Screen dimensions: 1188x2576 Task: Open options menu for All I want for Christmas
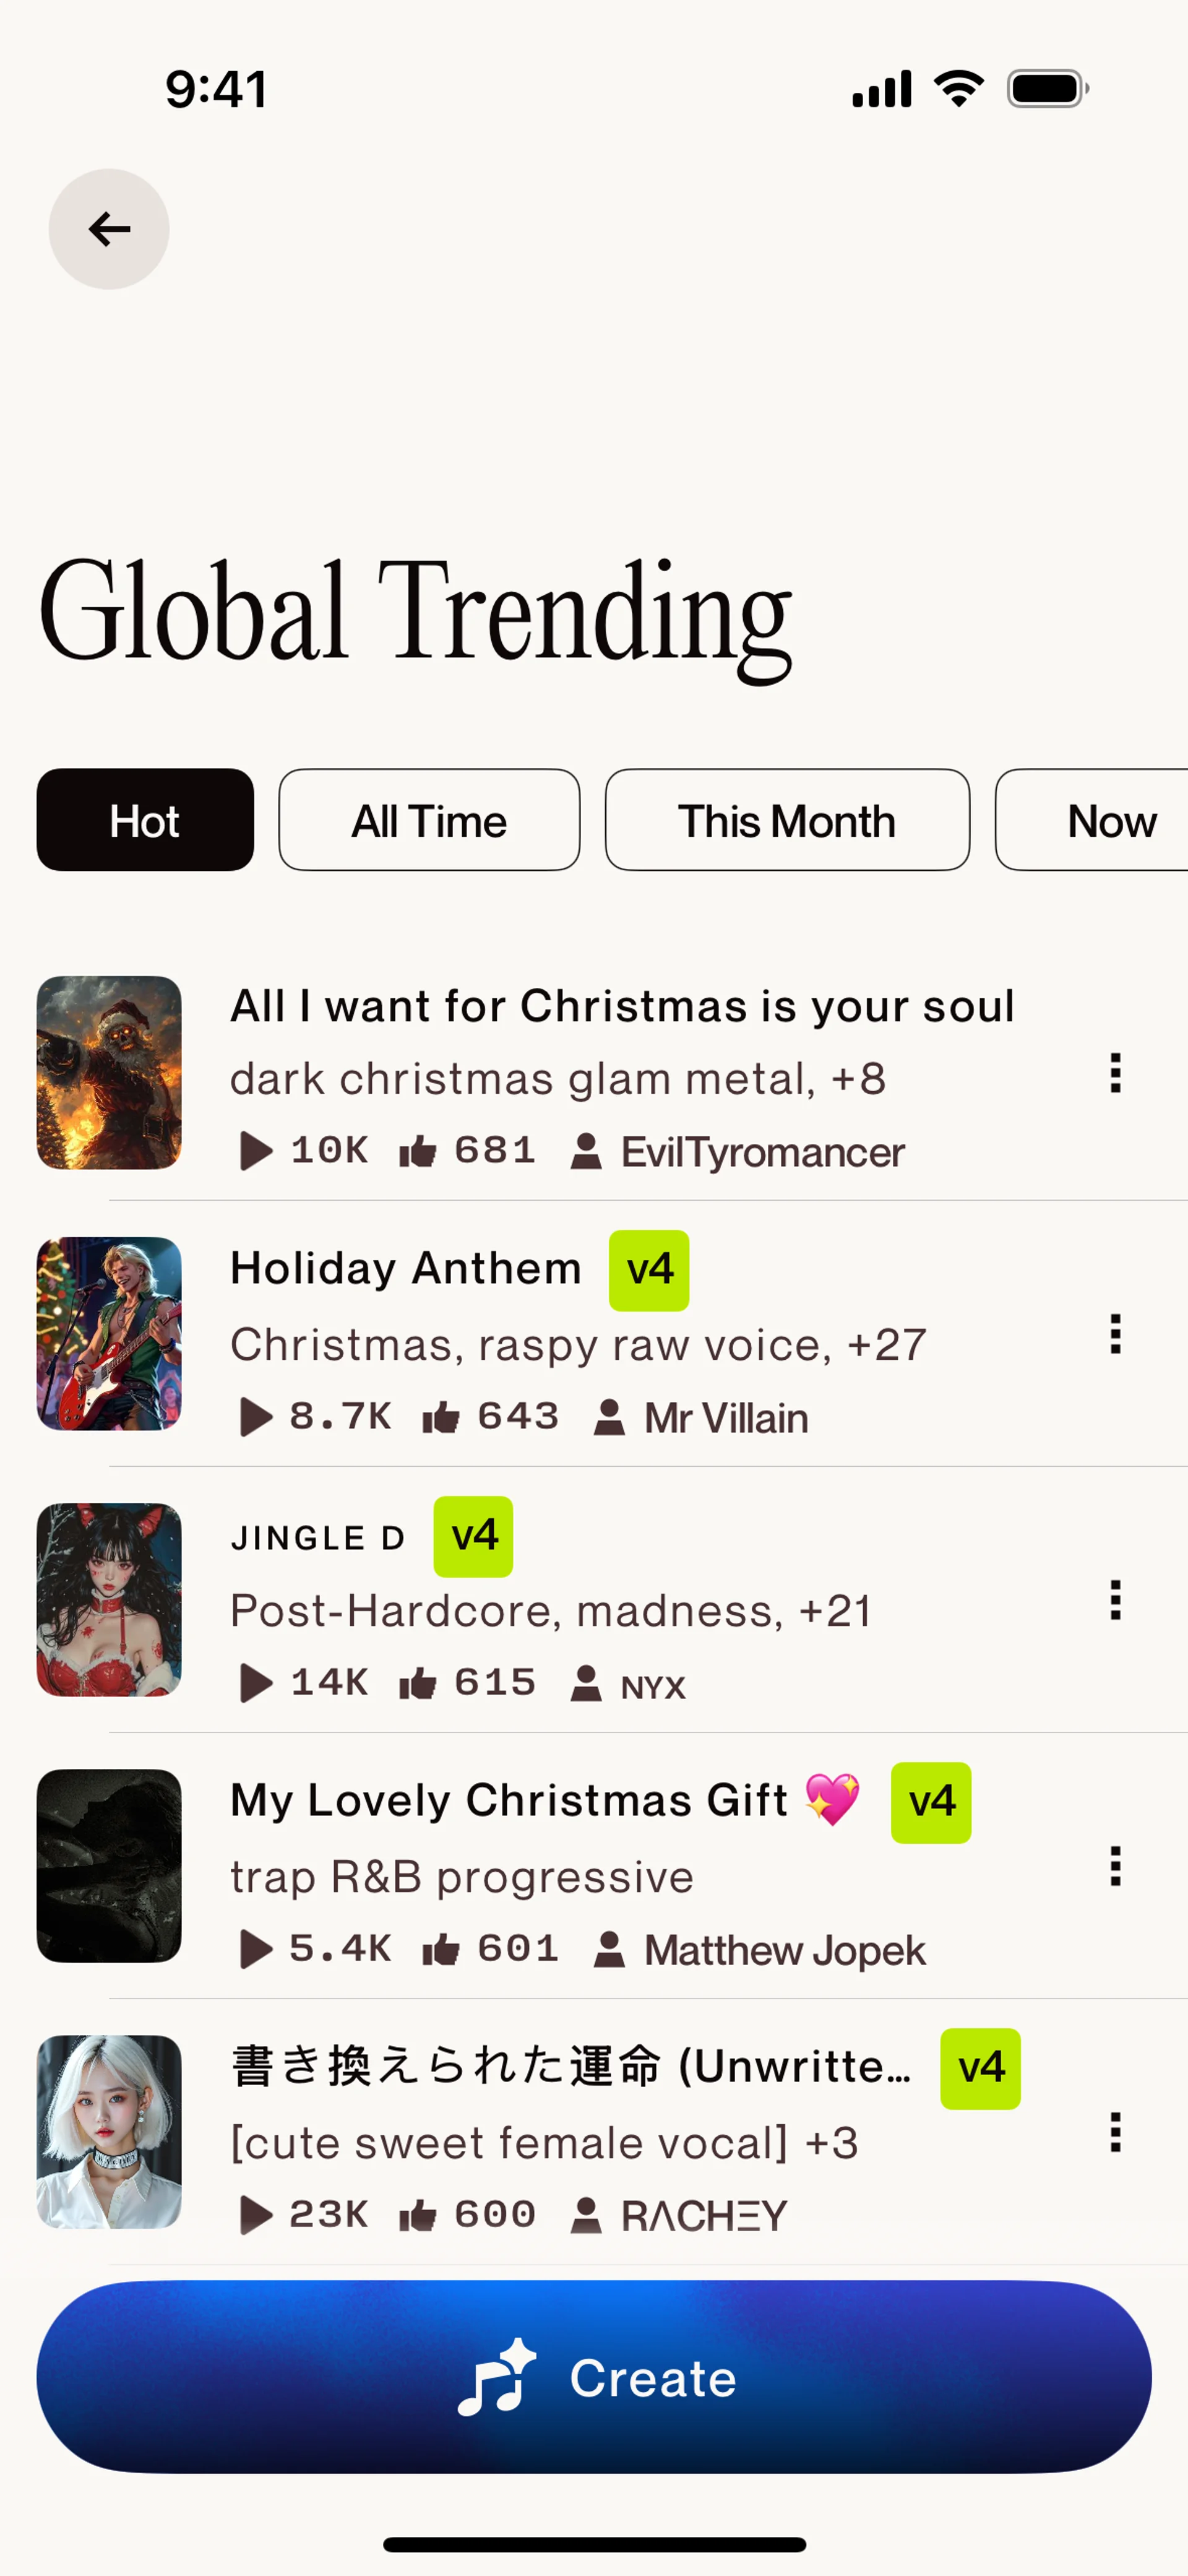[x=1115, y=1073]
